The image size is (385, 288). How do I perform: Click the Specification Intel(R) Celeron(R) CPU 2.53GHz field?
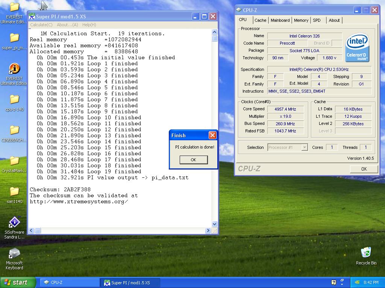[319, 69]
